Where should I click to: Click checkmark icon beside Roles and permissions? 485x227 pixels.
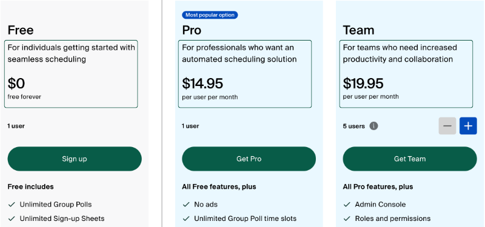347,219
